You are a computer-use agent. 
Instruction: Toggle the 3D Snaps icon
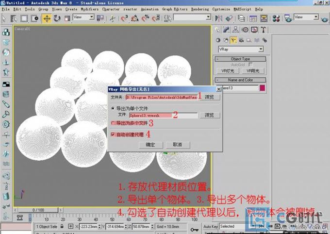[124, 18]
